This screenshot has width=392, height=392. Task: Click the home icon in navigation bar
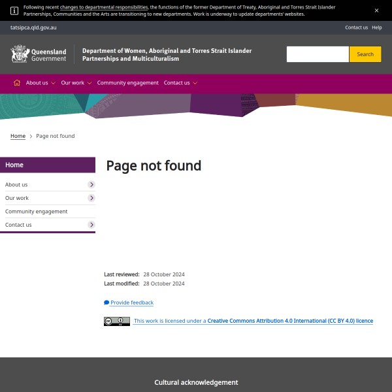17,83
